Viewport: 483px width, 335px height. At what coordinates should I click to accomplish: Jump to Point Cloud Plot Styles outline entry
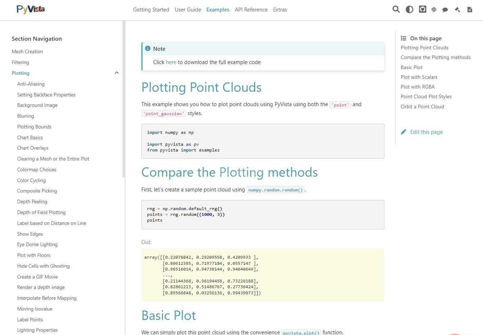pos(426,96)
